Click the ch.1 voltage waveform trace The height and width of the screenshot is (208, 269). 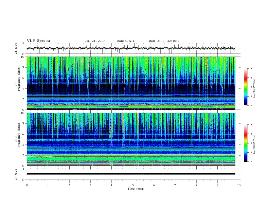[x=131, y=48]
